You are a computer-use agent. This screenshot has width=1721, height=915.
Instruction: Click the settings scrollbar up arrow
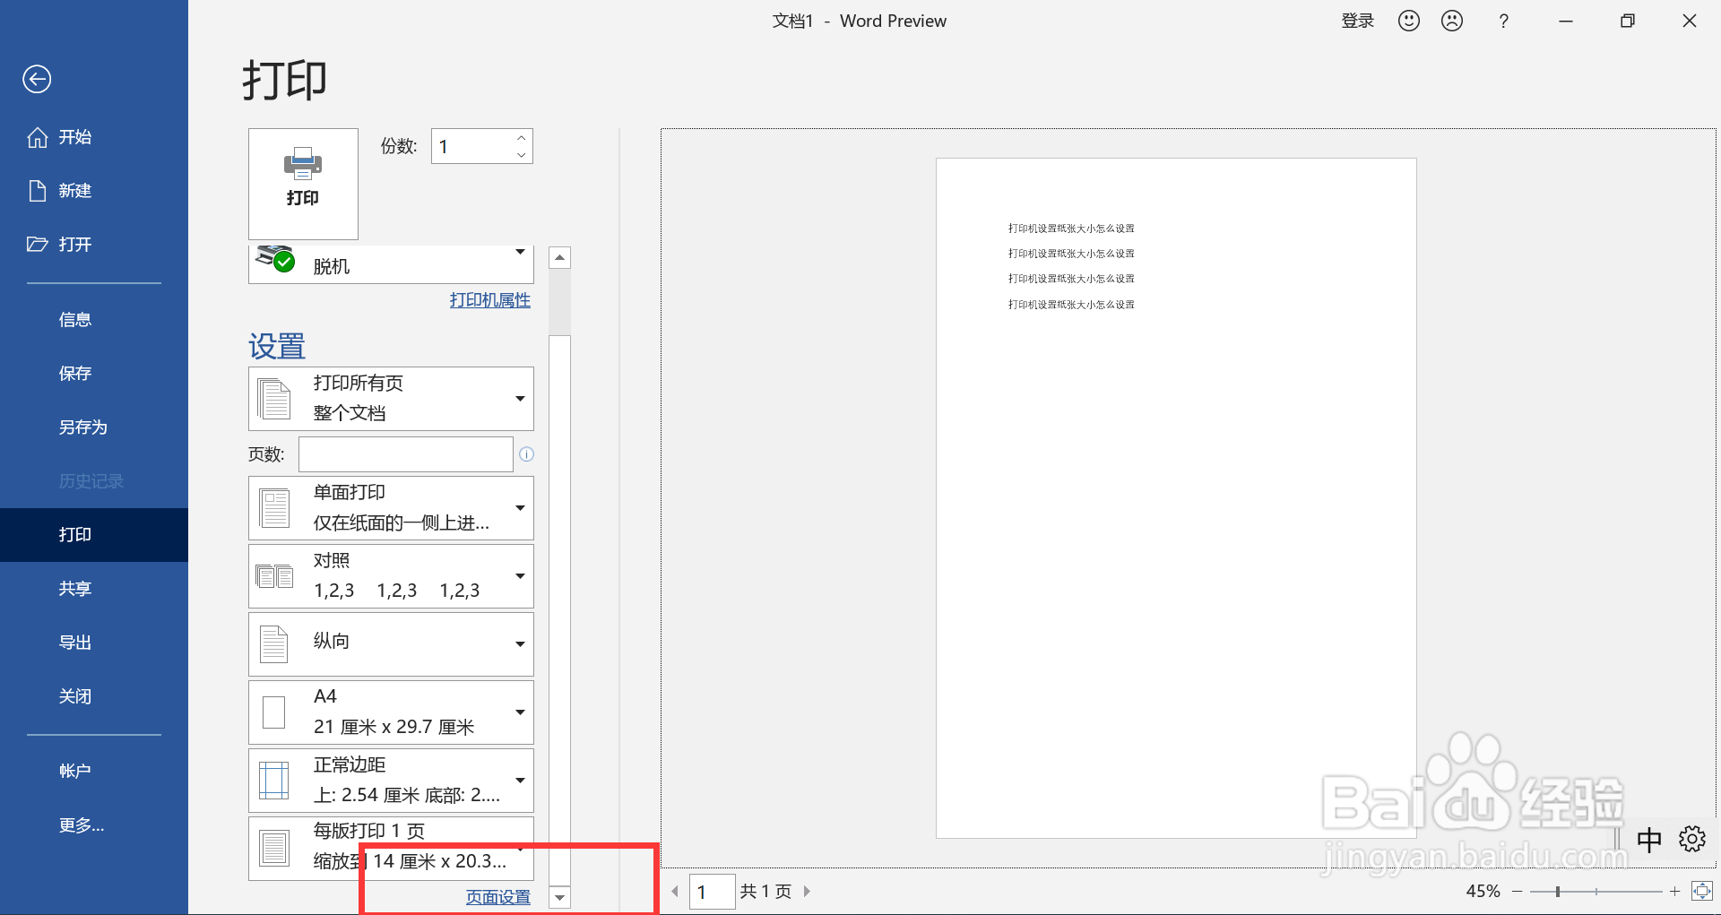point(560,258)
